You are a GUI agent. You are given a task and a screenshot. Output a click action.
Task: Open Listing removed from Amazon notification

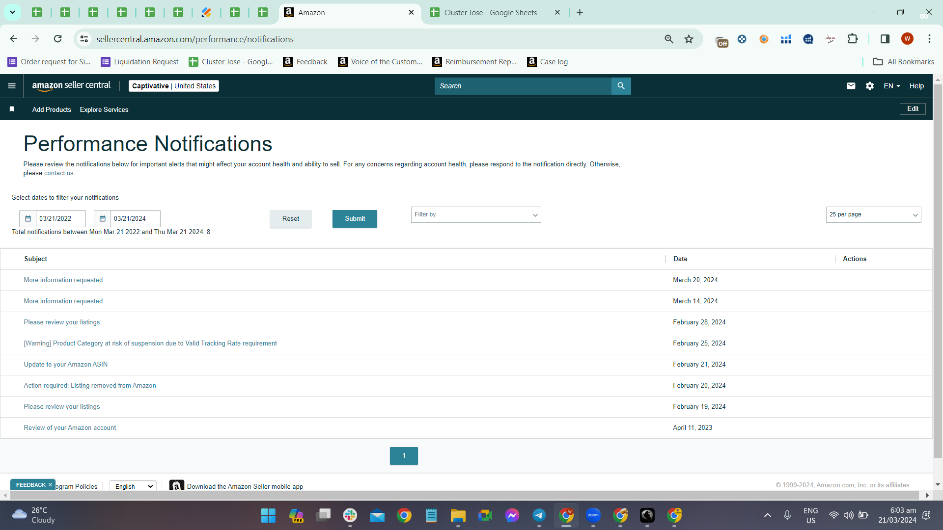point(90,386)
